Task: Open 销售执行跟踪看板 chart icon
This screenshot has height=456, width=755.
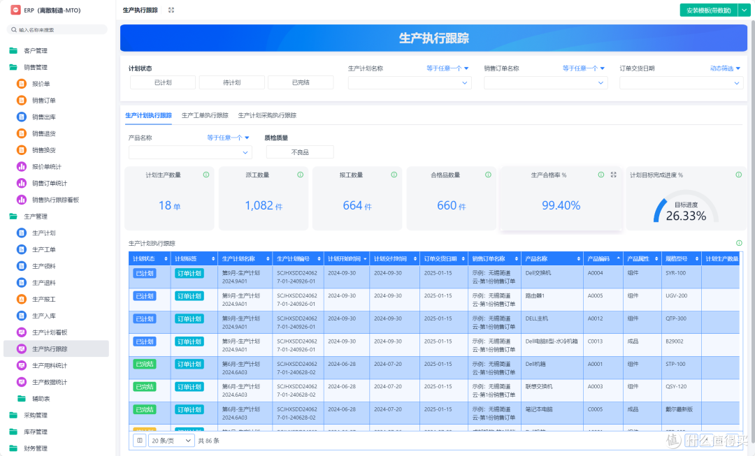Action: pos(22,200)
